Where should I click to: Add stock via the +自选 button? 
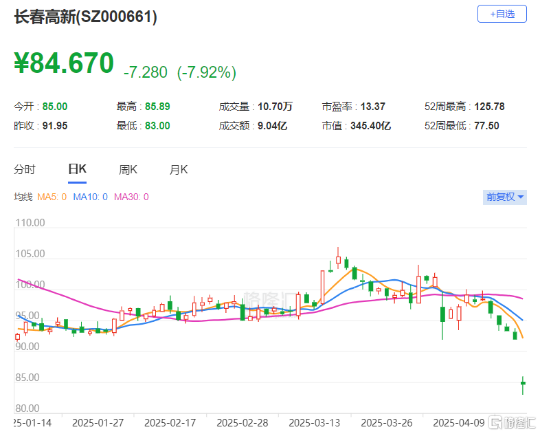502,14
